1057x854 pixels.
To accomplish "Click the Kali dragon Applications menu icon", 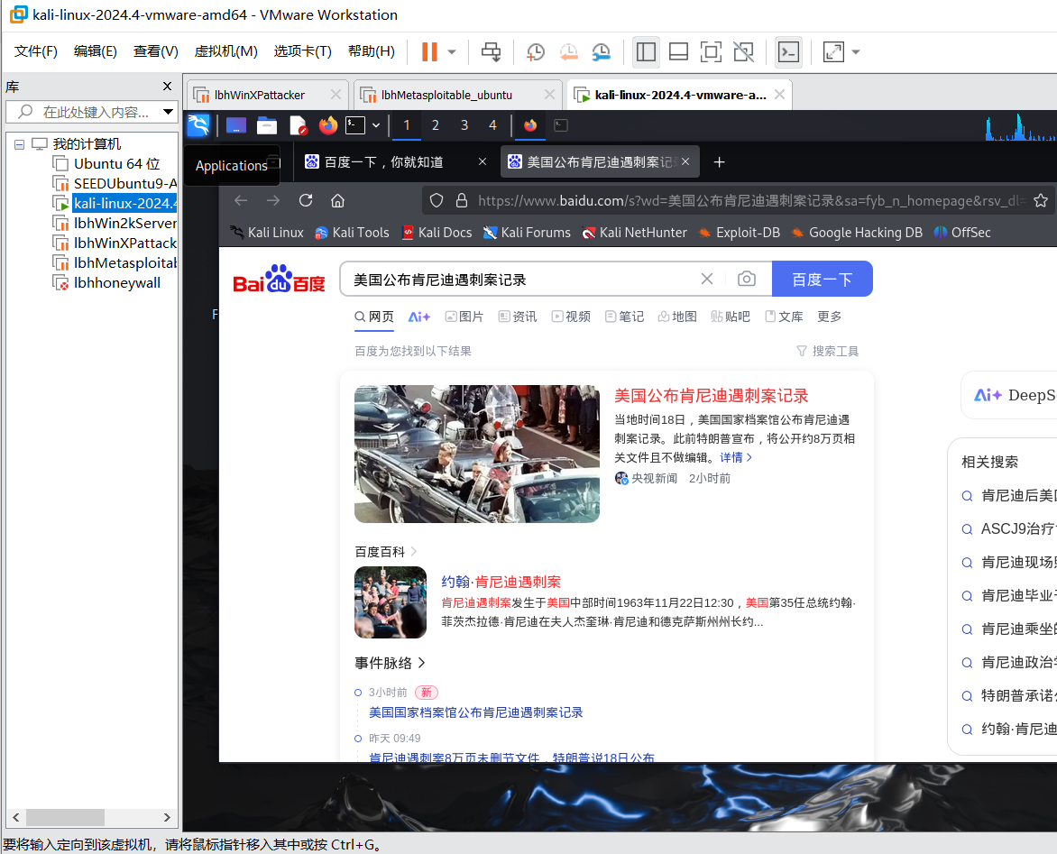I will coord(198,125).
